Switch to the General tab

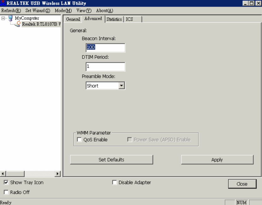click(x=73, y=19)
